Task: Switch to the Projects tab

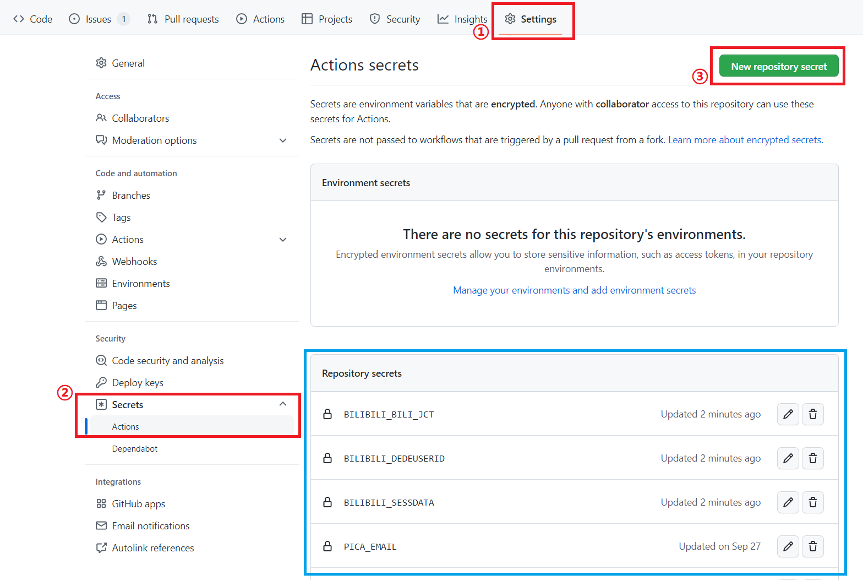Action: coord(327,19)
